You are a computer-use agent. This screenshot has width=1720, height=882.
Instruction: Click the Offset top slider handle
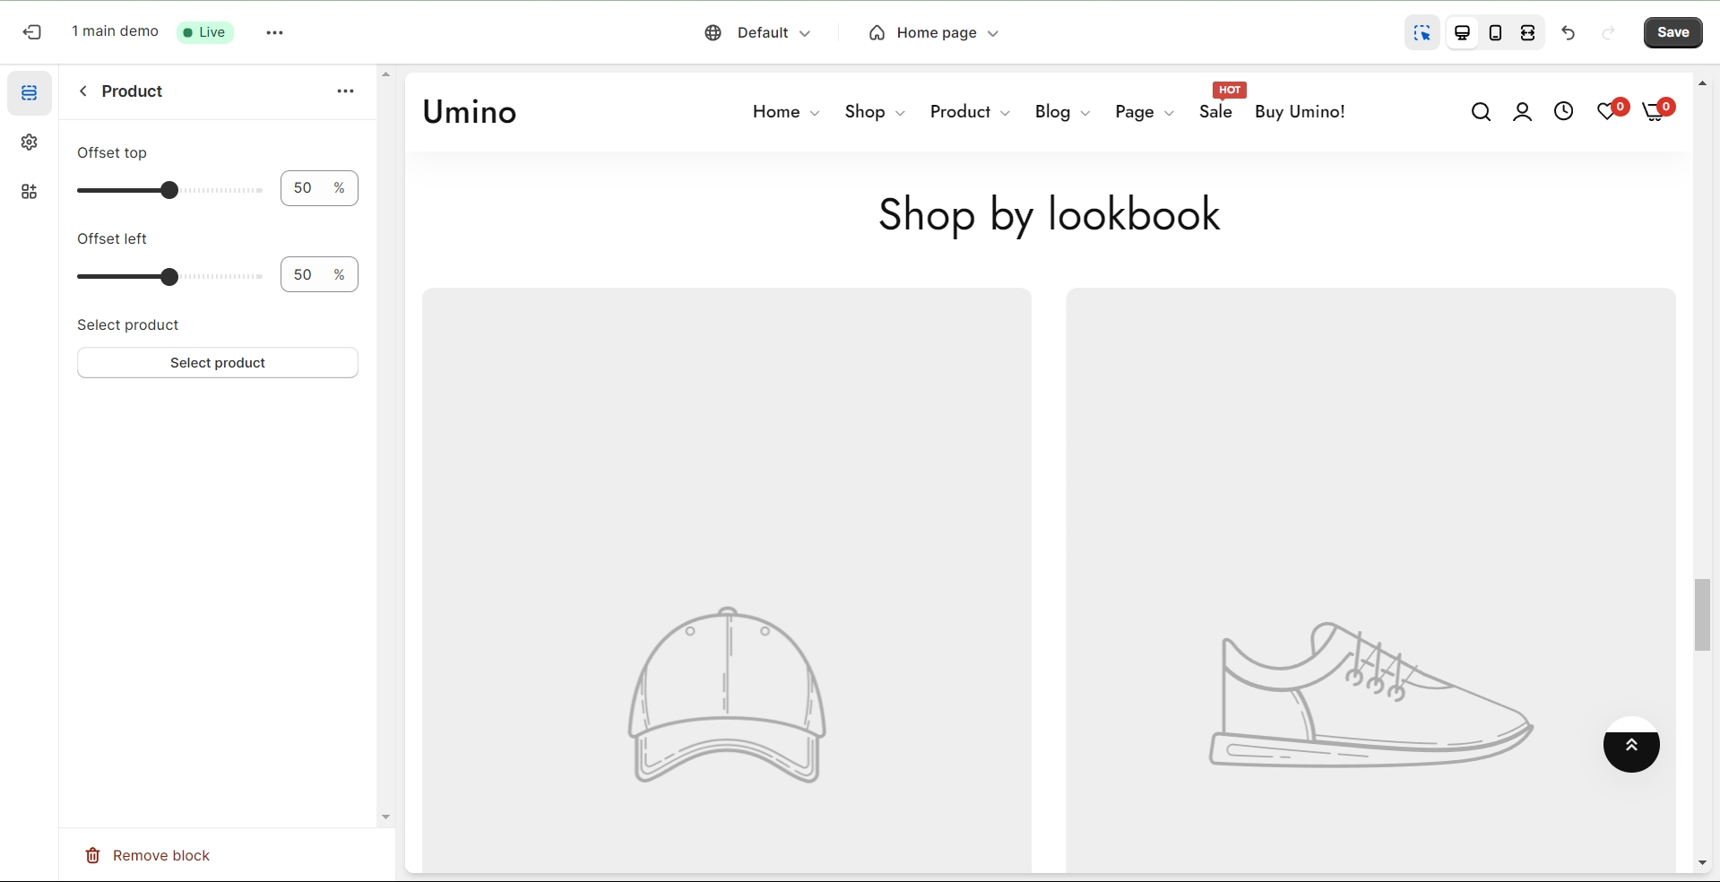(169, 190)
